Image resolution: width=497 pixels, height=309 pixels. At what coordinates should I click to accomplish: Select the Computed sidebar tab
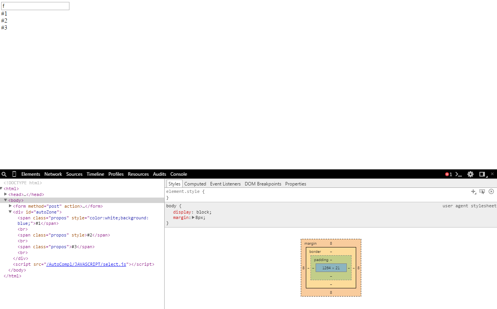click(x=195, y=184)
